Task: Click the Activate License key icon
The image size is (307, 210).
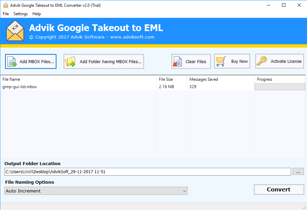Action: pos(262,61)
